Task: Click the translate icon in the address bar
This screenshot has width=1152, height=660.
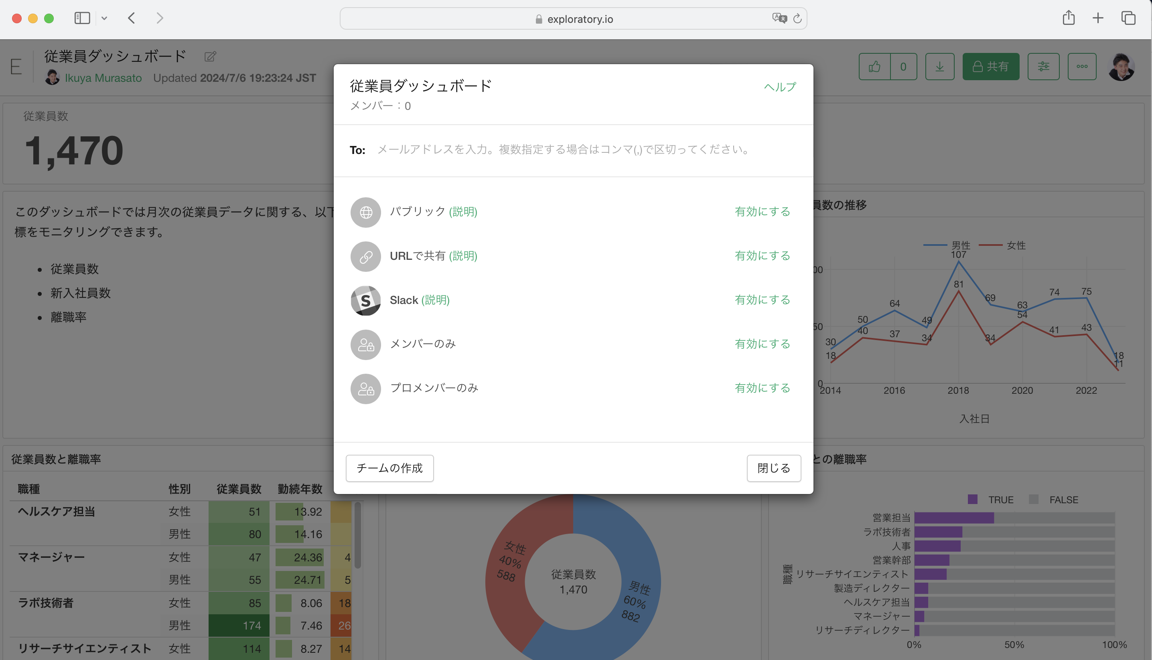Action: (779, 18)
